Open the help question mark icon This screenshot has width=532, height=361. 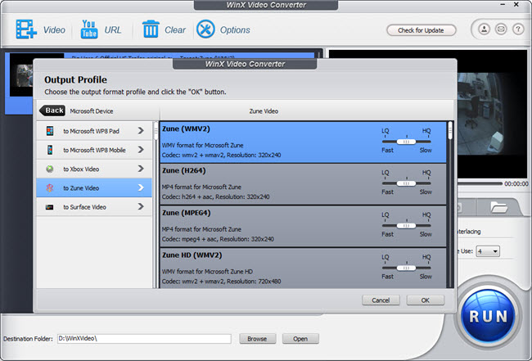point(518,29)
